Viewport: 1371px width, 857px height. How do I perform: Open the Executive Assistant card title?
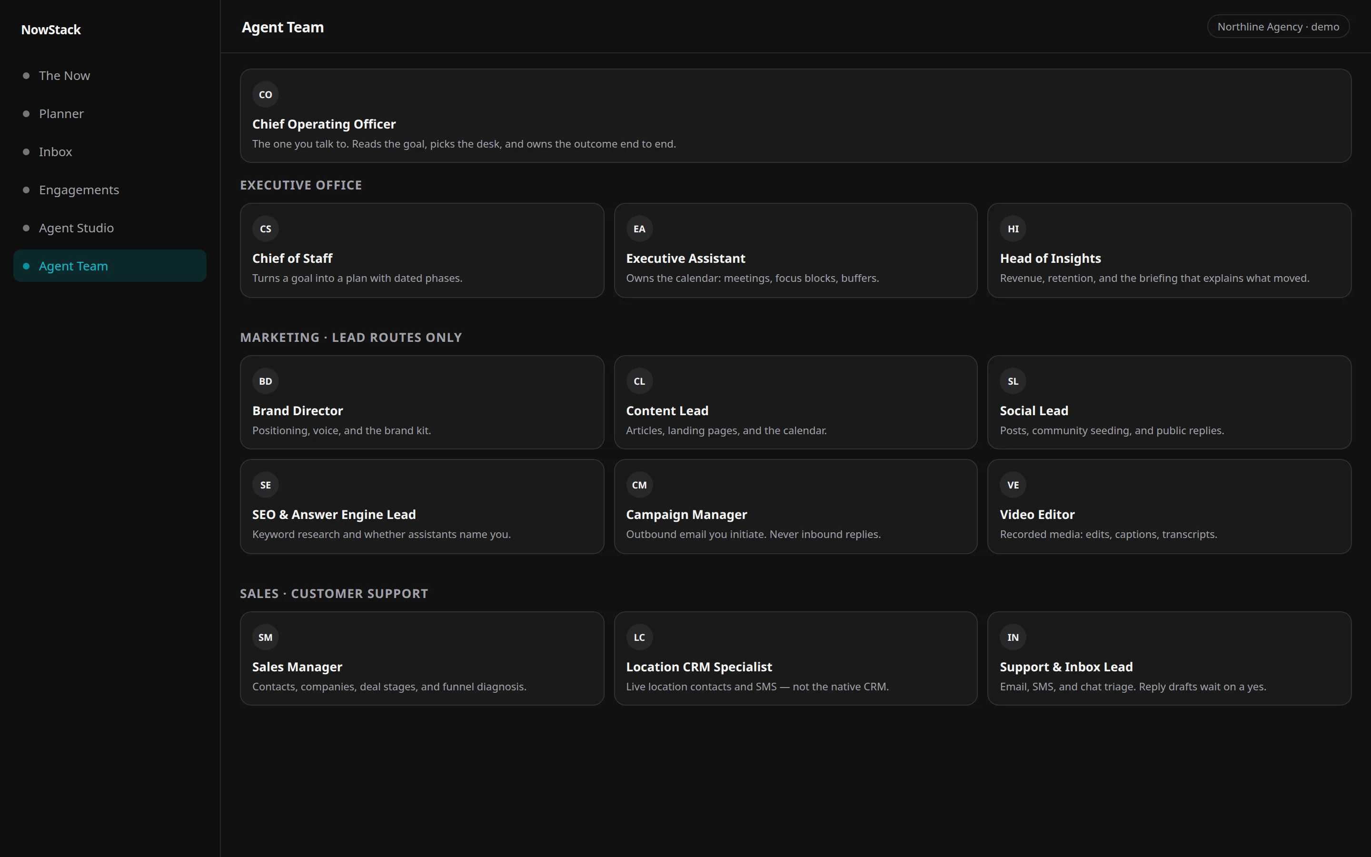coord(685,259)
